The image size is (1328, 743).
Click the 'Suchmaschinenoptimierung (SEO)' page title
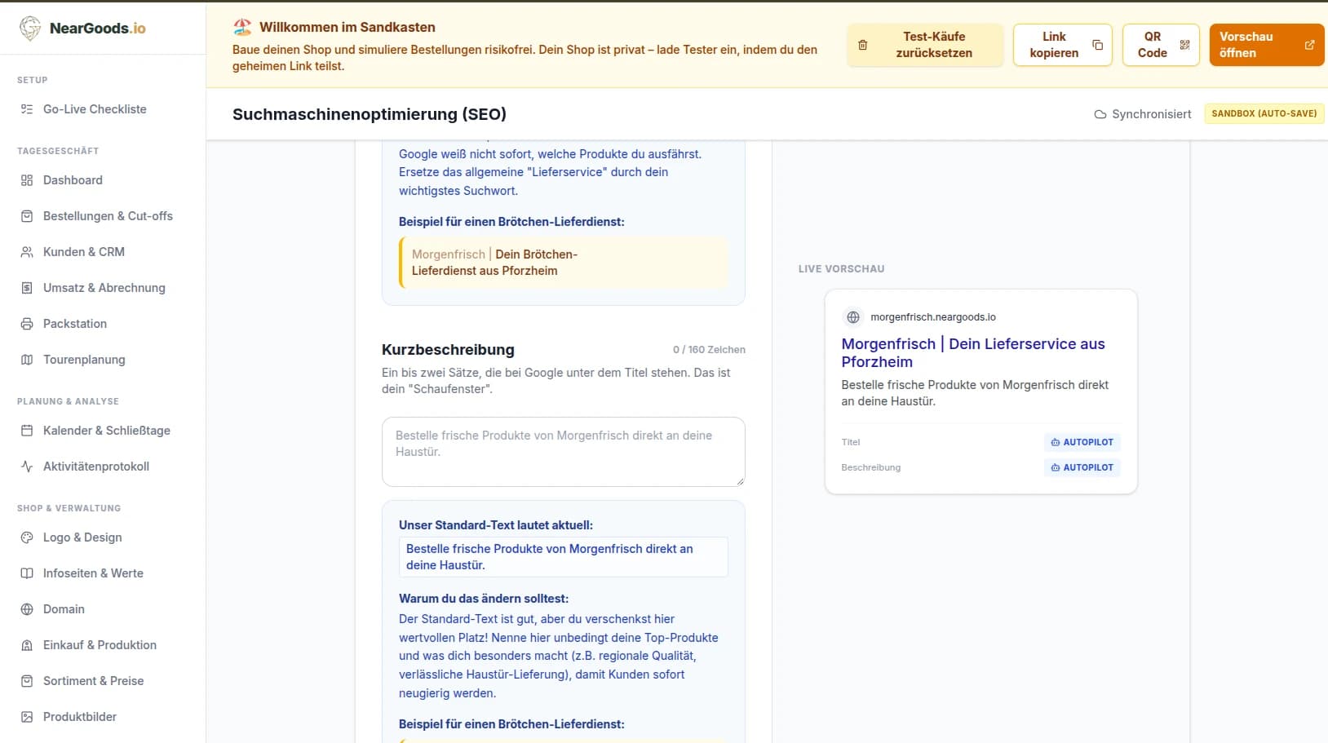(x=370, y=114)
